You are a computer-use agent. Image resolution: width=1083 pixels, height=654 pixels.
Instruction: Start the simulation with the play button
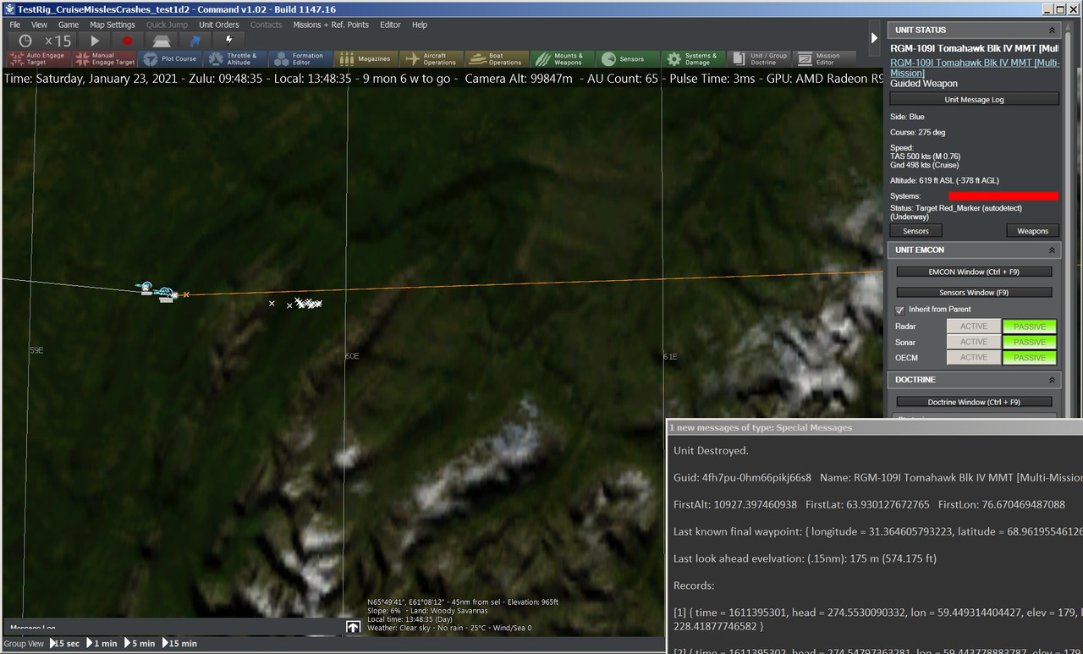(95, 41)
